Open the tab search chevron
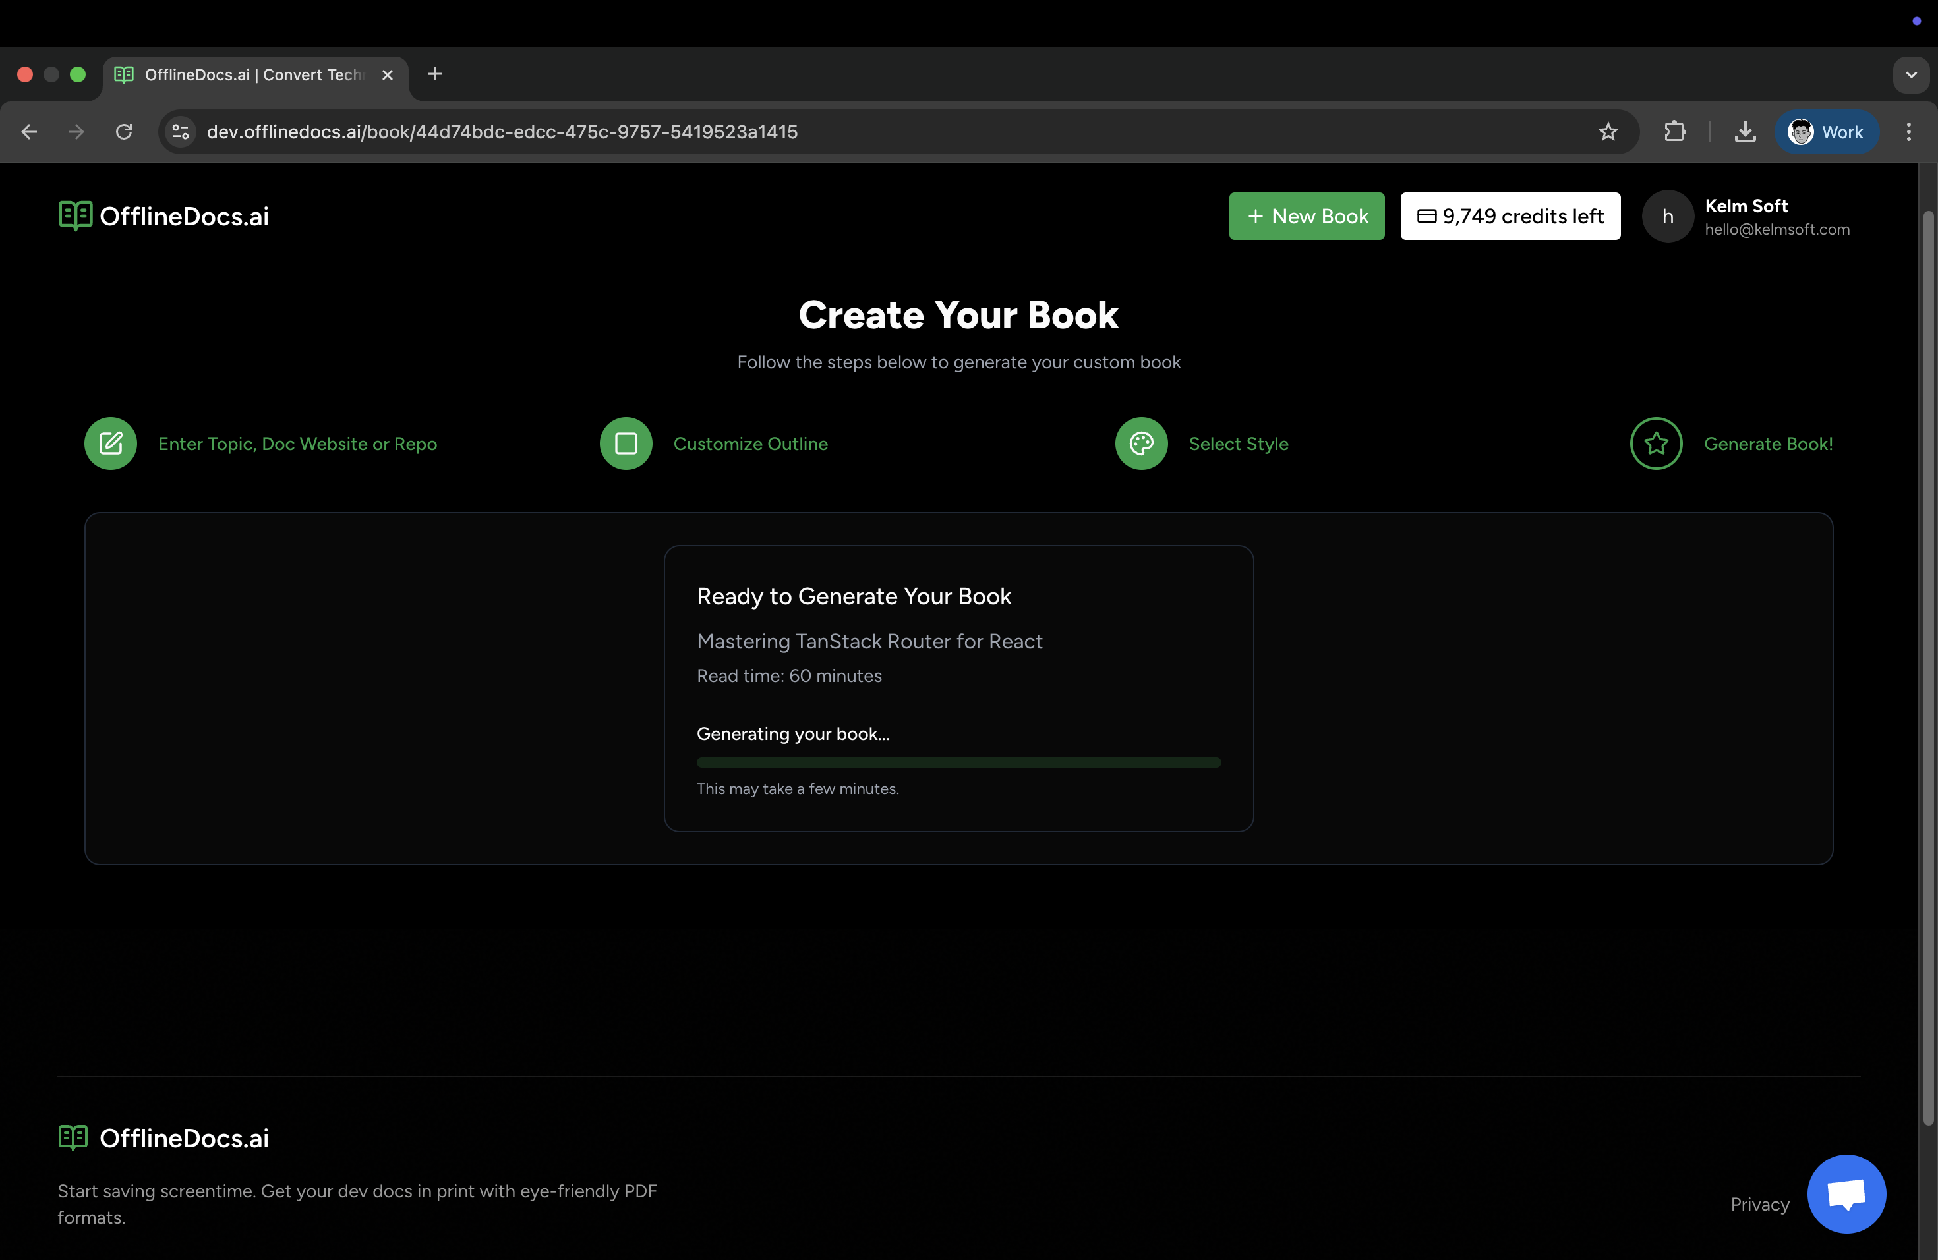The width and height of the screenshot is (1938, 1260). [1912, 75]
